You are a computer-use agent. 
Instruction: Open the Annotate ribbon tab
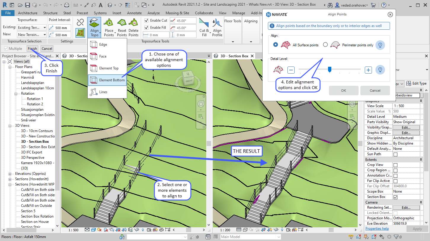point(134,13)
